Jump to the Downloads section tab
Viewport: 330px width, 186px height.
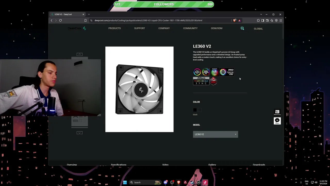(x=259, y=164)
